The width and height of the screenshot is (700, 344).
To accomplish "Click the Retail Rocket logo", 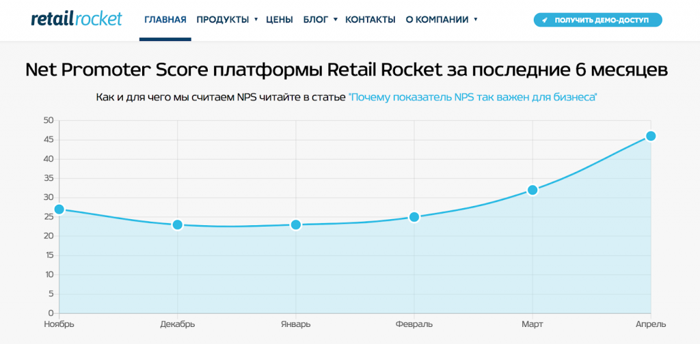I will pos(77,19).
